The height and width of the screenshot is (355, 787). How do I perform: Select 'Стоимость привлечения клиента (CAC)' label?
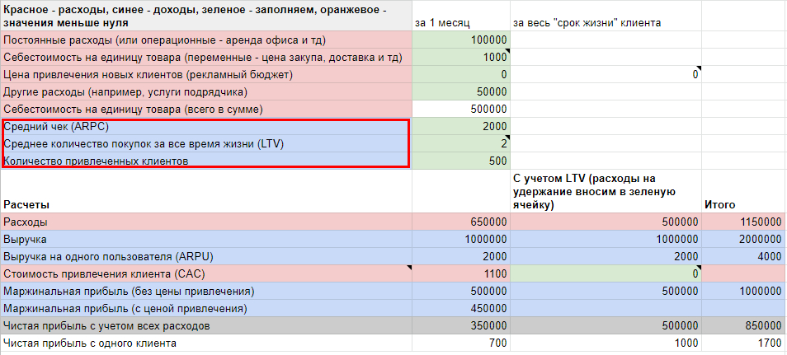click(205, 273)
